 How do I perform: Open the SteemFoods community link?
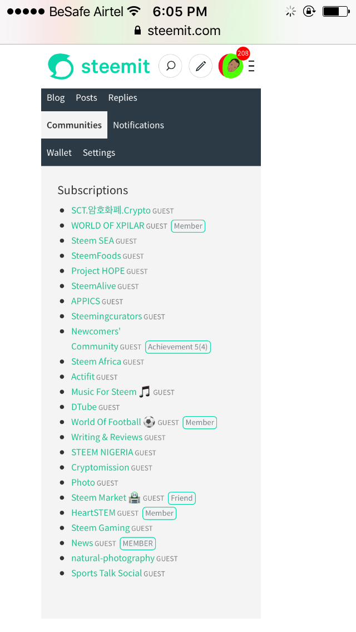click(x=96, y=256)
